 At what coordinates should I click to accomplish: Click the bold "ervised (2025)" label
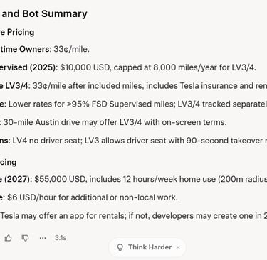[x=28, y=67]
